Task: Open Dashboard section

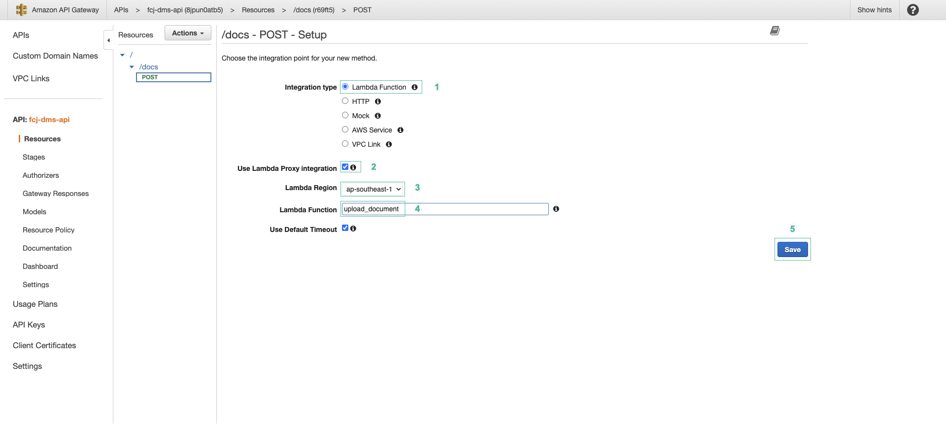Action: tap(40, 266)
